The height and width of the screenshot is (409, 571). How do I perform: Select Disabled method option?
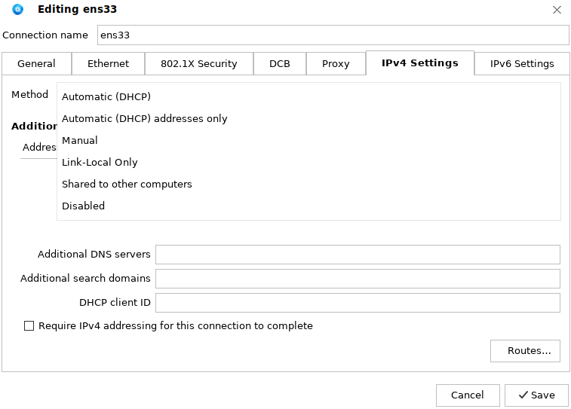click(83, 206)
